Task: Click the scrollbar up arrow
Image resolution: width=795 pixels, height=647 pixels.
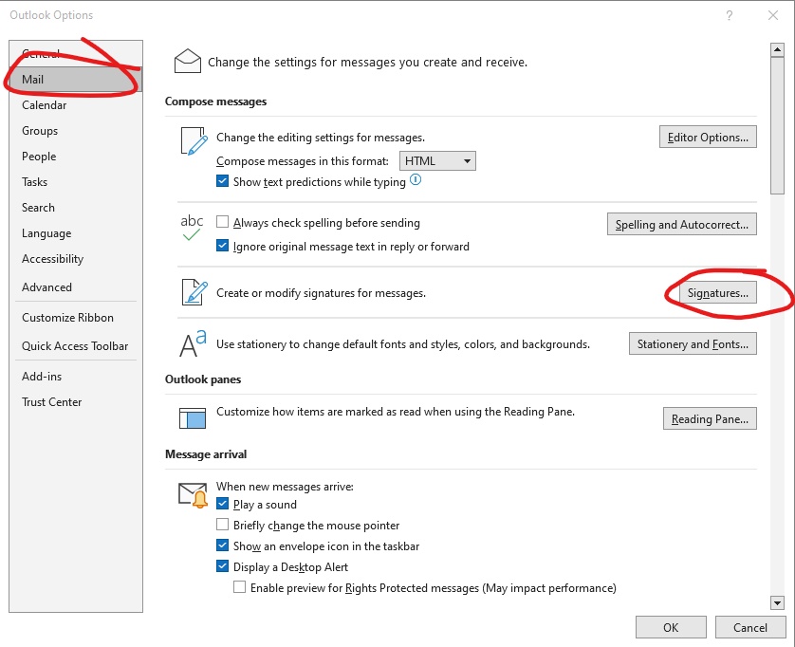Action: coord(777,49)
